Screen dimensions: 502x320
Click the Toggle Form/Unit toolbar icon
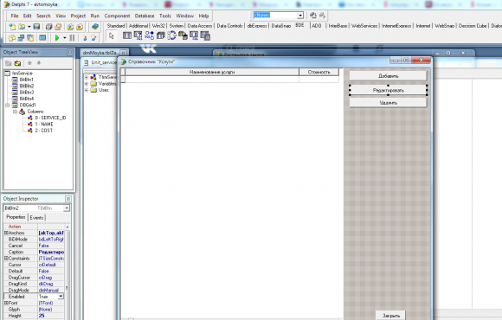click(30, 38)
